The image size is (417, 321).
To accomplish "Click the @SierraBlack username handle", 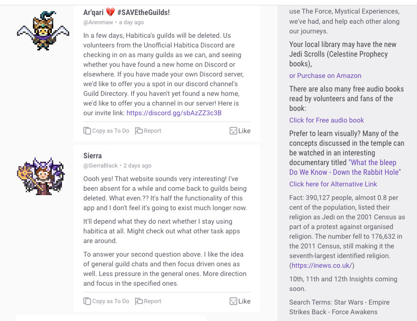I will [x=100, y=166].
